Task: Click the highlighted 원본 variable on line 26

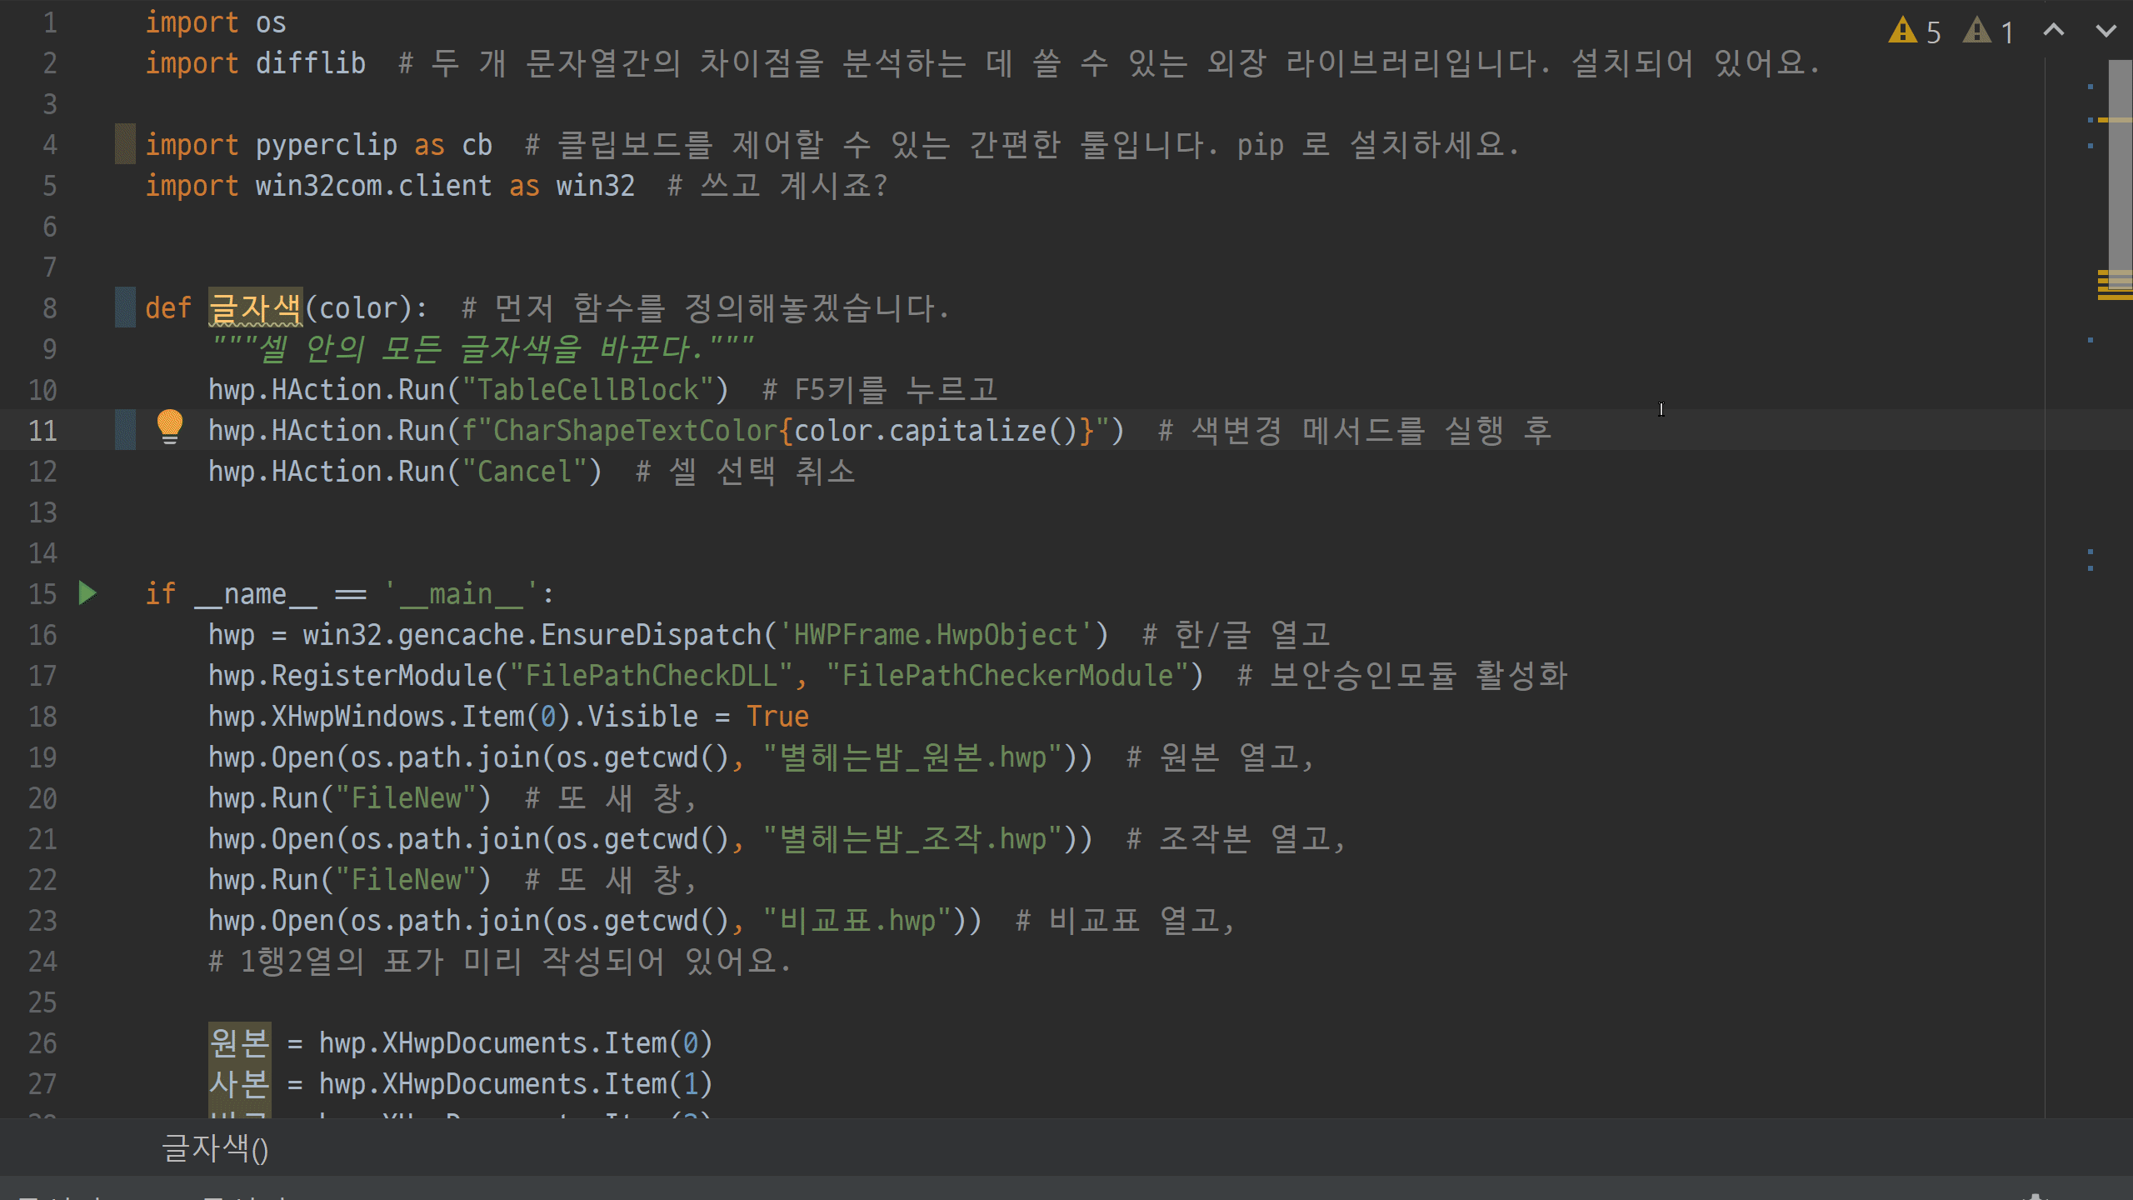Action: pyautogui.click(x=239, y=1043)
